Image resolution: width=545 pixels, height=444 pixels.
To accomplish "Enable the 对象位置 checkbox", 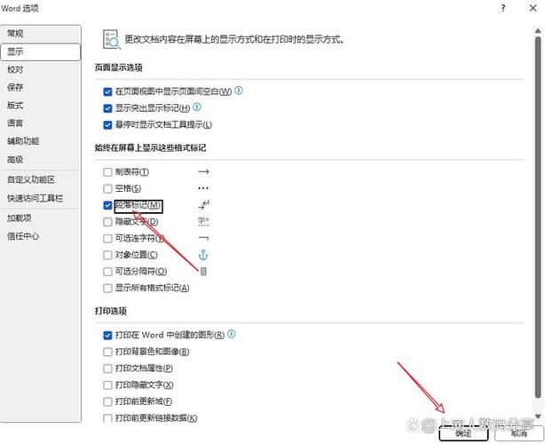I will (107, 255).
